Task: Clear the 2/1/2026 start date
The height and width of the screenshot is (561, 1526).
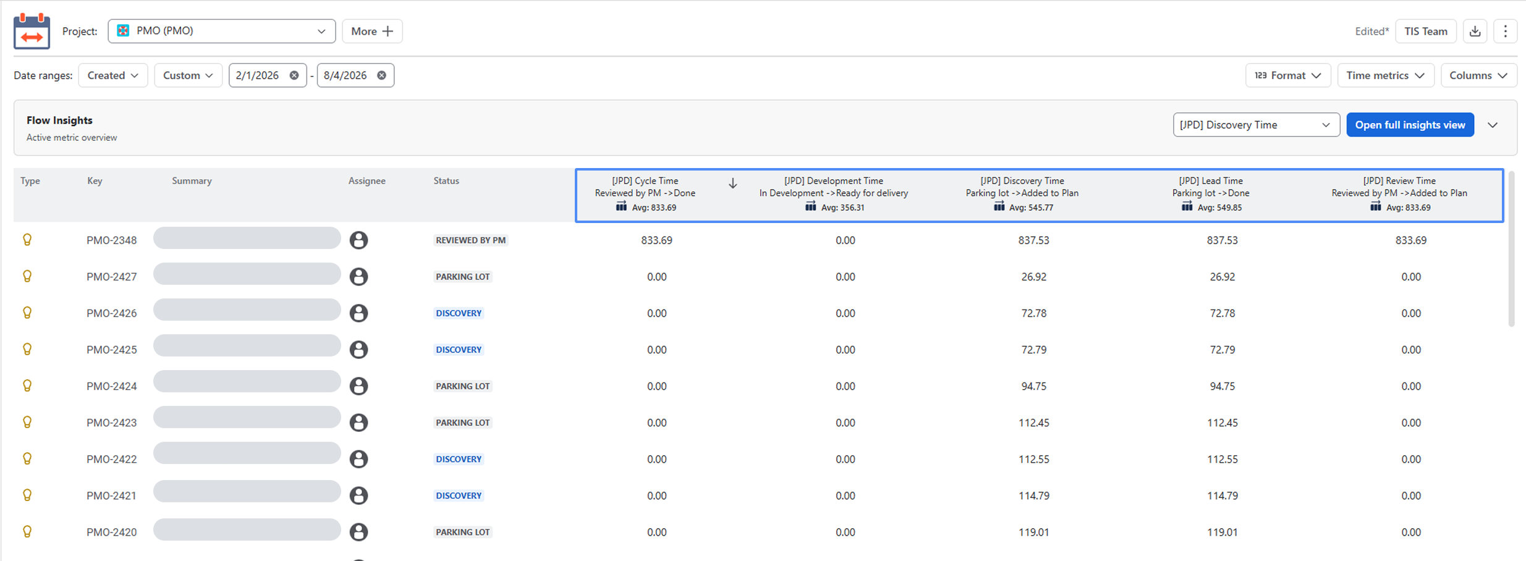Action: [x=294, y=75]
